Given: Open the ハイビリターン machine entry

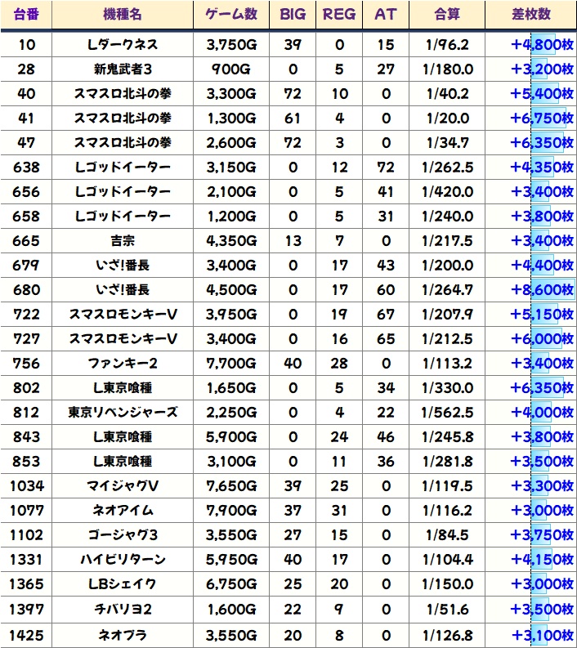Looking at the screenshot, I should coord(123,560).
